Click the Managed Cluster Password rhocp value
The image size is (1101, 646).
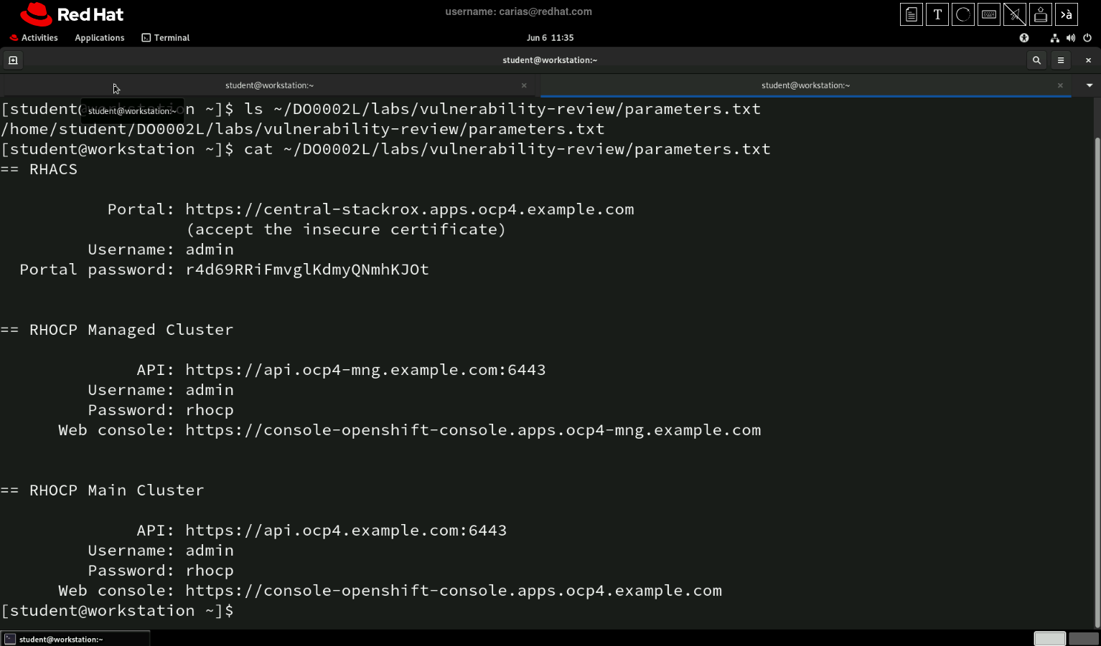tap(210, 410)
